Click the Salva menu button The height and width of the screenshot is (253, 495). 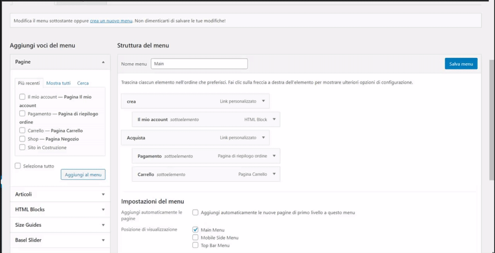point(461,64)
